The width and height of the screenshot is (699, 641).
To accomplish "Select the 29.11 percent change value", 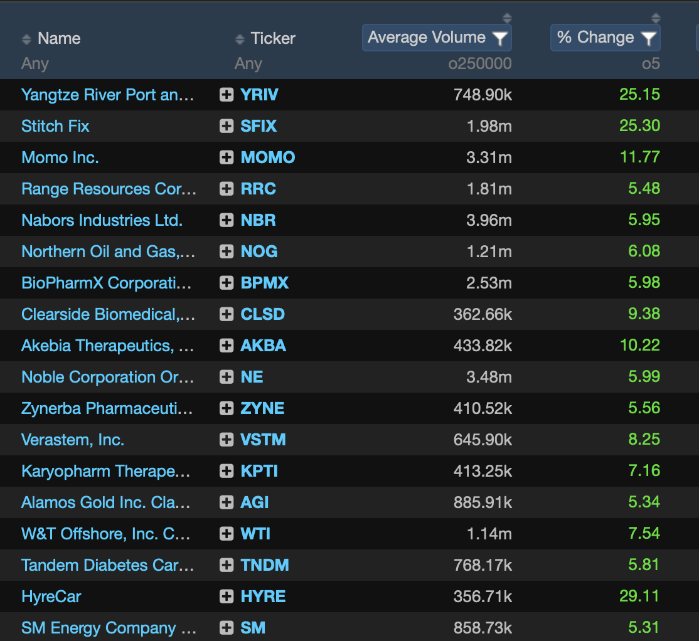I will [x=639, y=596].
